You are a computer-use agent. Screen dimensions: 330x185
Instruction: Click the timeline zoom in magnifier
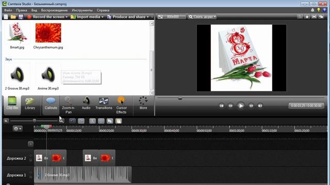[x=61, y=121]
